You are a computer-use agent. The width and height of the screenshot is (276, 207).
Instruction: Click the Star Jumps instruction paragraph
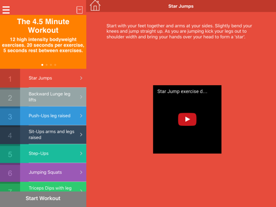[179, 31]
